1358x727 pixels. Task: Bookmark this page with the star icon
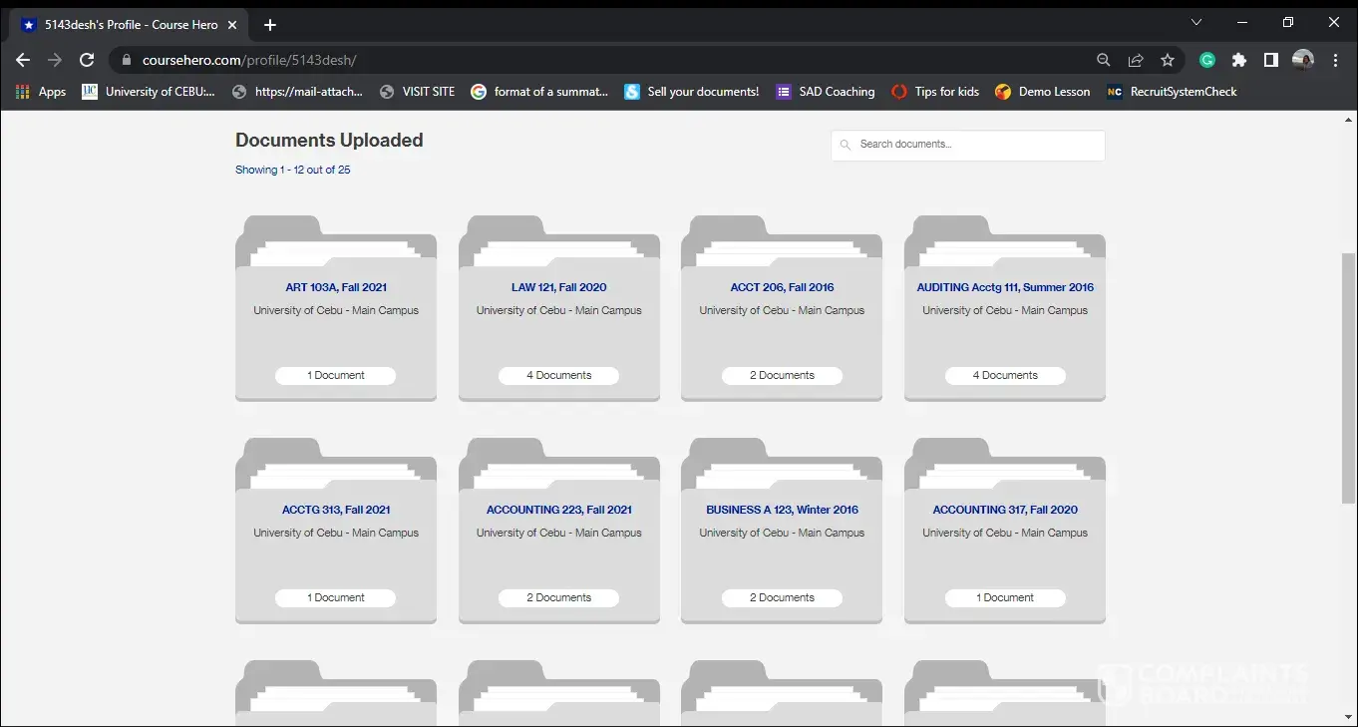pos(1168,60)
